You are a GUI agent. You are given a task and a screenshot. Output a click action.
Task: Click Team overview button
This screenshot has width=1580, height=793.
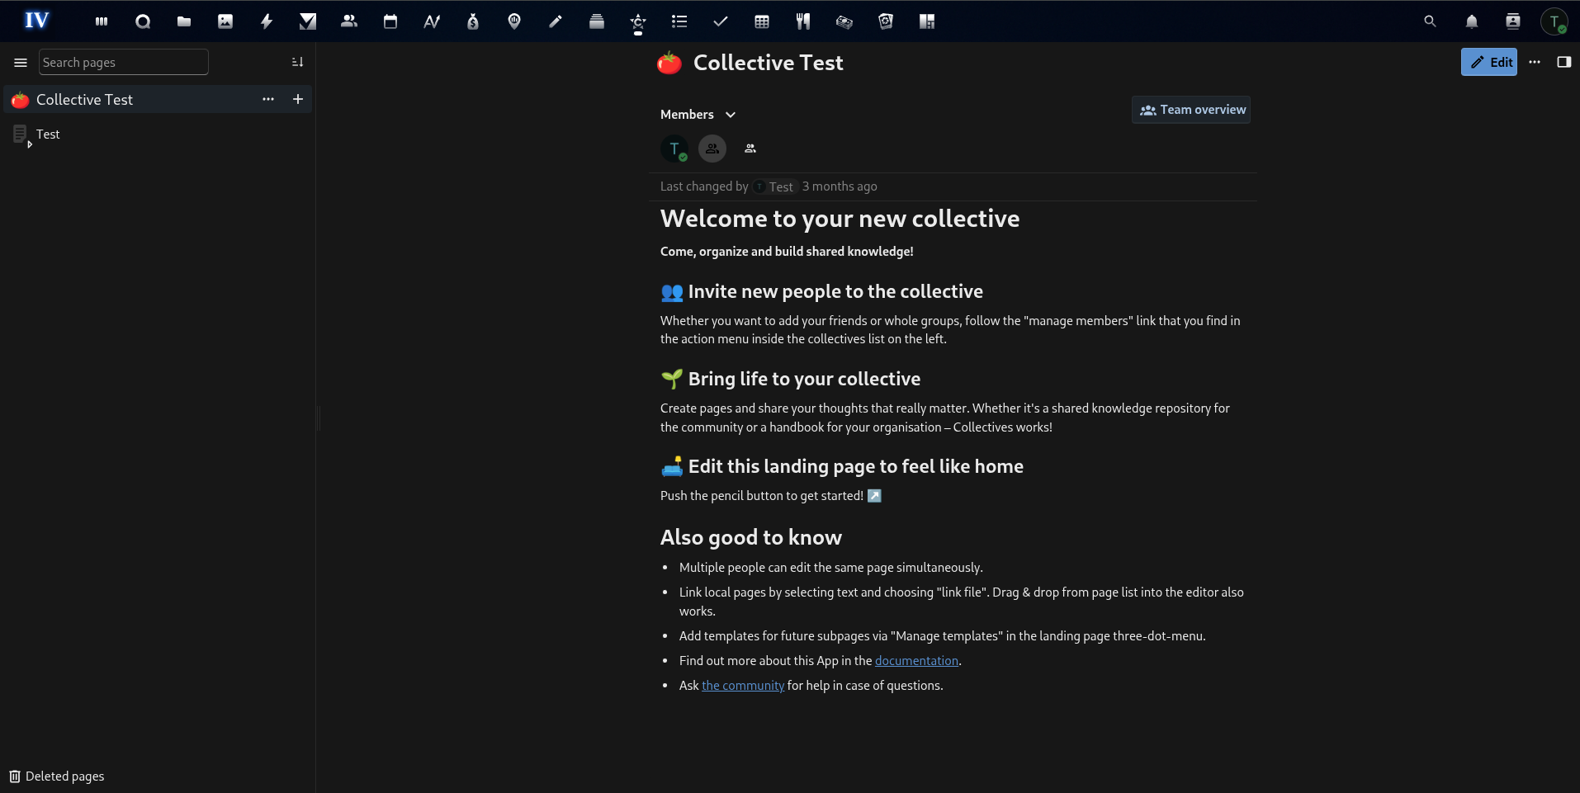click(1191, 109)
